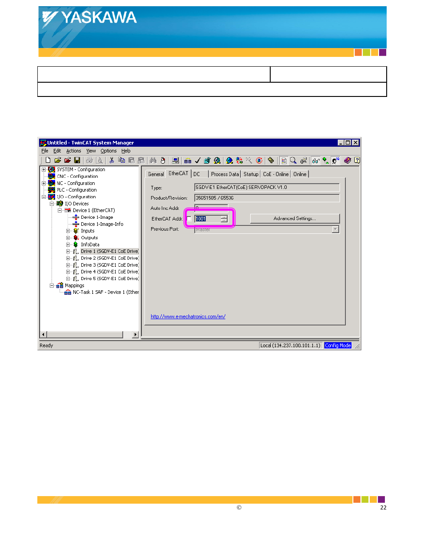Click the Device 1-Image node icon

pos(76,217)
